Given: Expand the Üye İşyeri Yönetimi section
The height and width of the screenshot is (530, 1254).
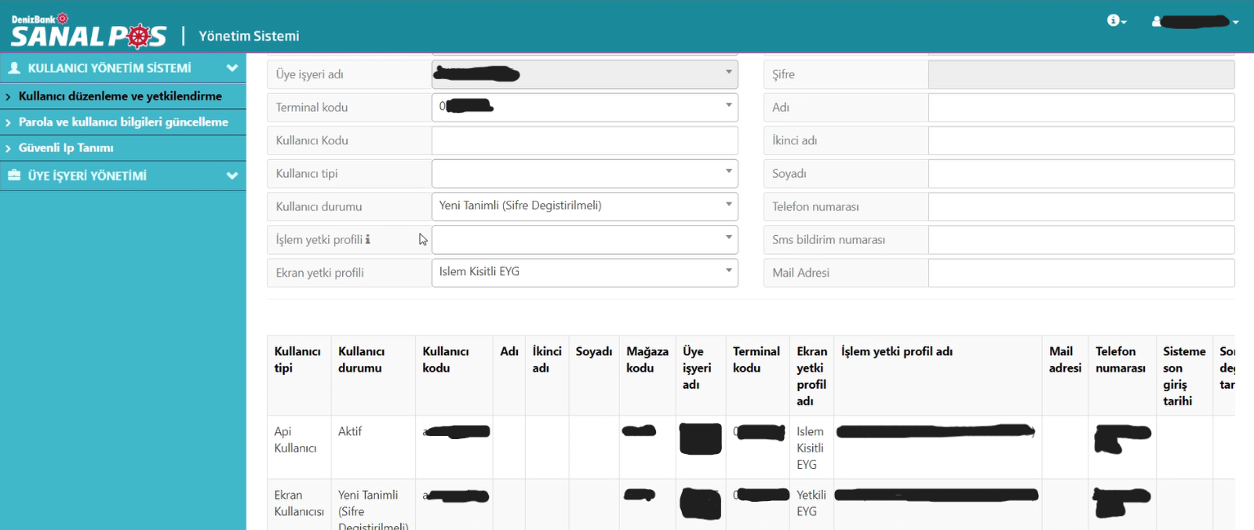Looking at the screenshot, I should coord(231,176).
